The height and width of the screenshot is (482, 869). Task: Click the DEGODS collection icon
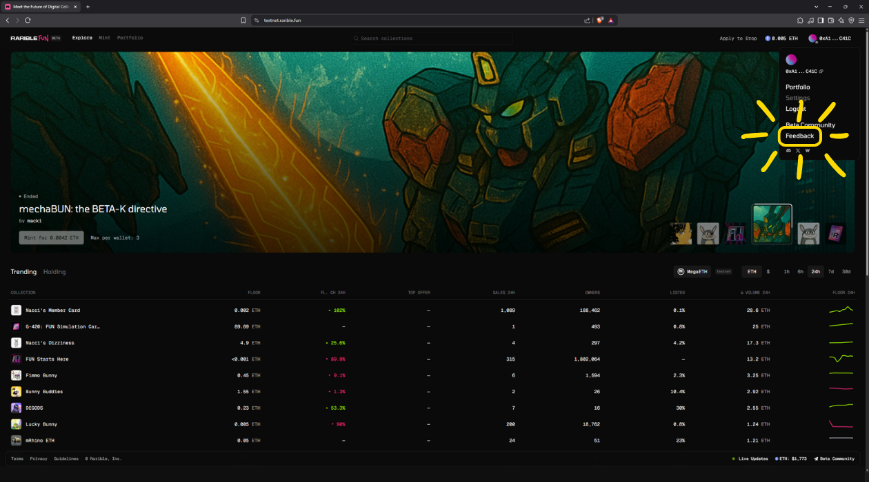pos(16,408)
